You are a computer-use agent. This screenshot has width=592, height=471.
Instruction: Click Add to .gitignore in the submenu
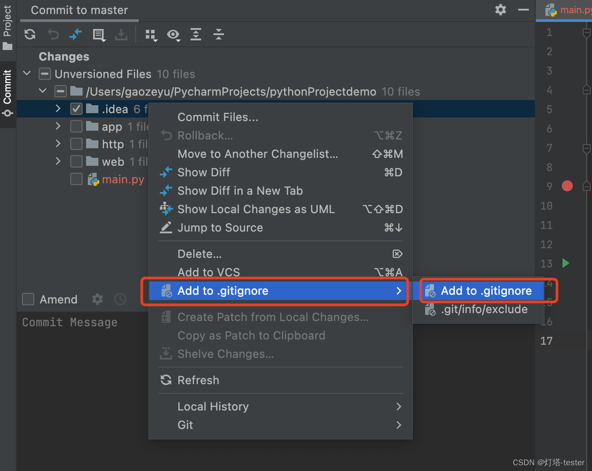pos(478,291)
